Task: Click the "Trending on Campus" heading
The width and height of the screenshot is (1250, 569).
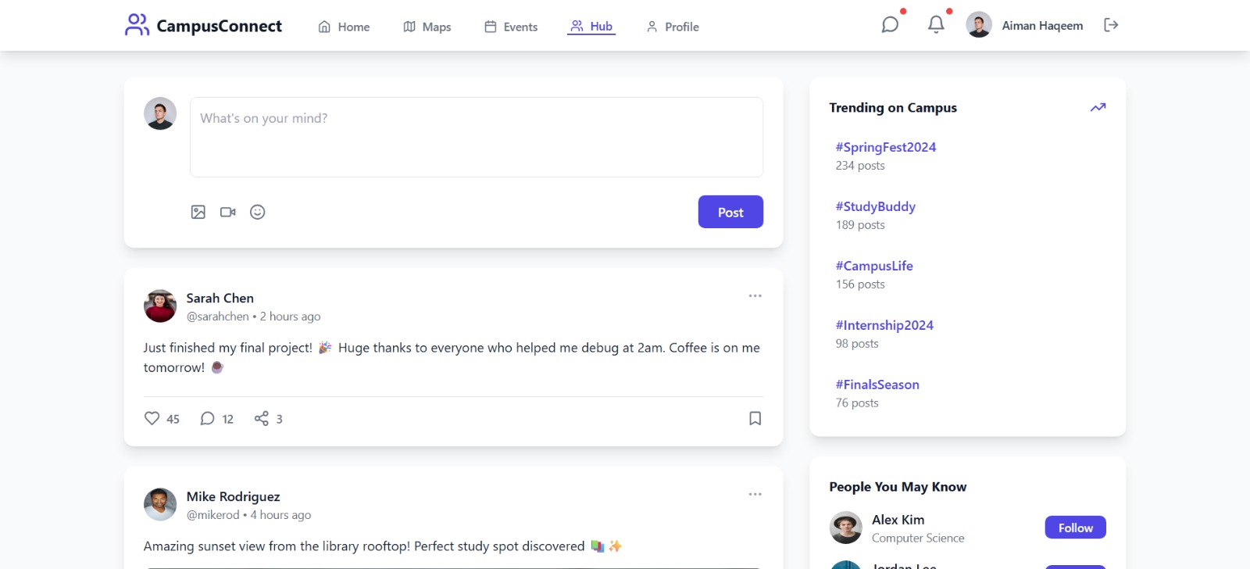Action: [893, 108]
